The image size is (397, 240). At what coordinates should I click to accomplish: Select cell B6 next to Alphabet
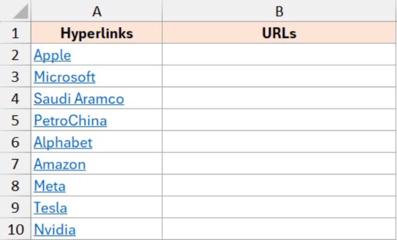pyautogui.click(x=279, y=142)
